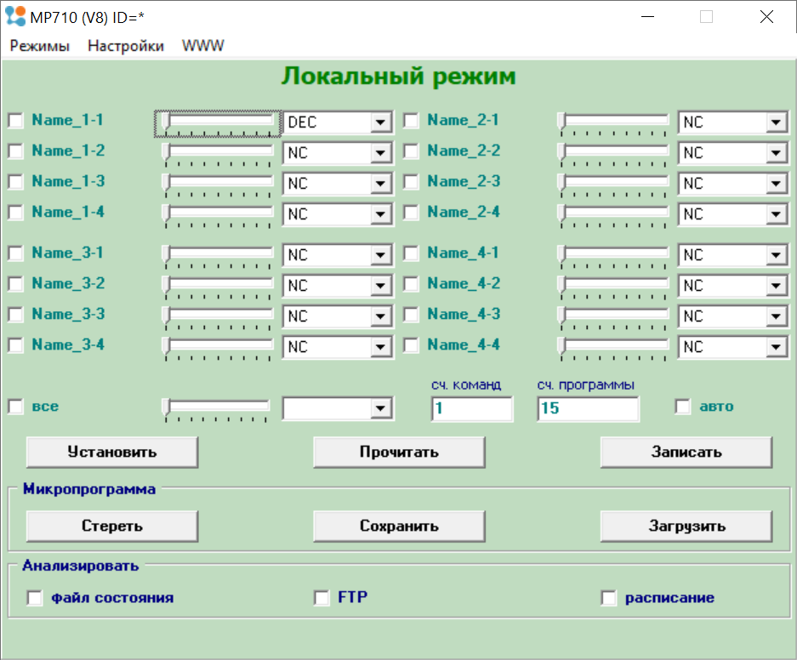Open the Настройки menu
The width and height of the screenshot is (797, 660).
[126, 46]
